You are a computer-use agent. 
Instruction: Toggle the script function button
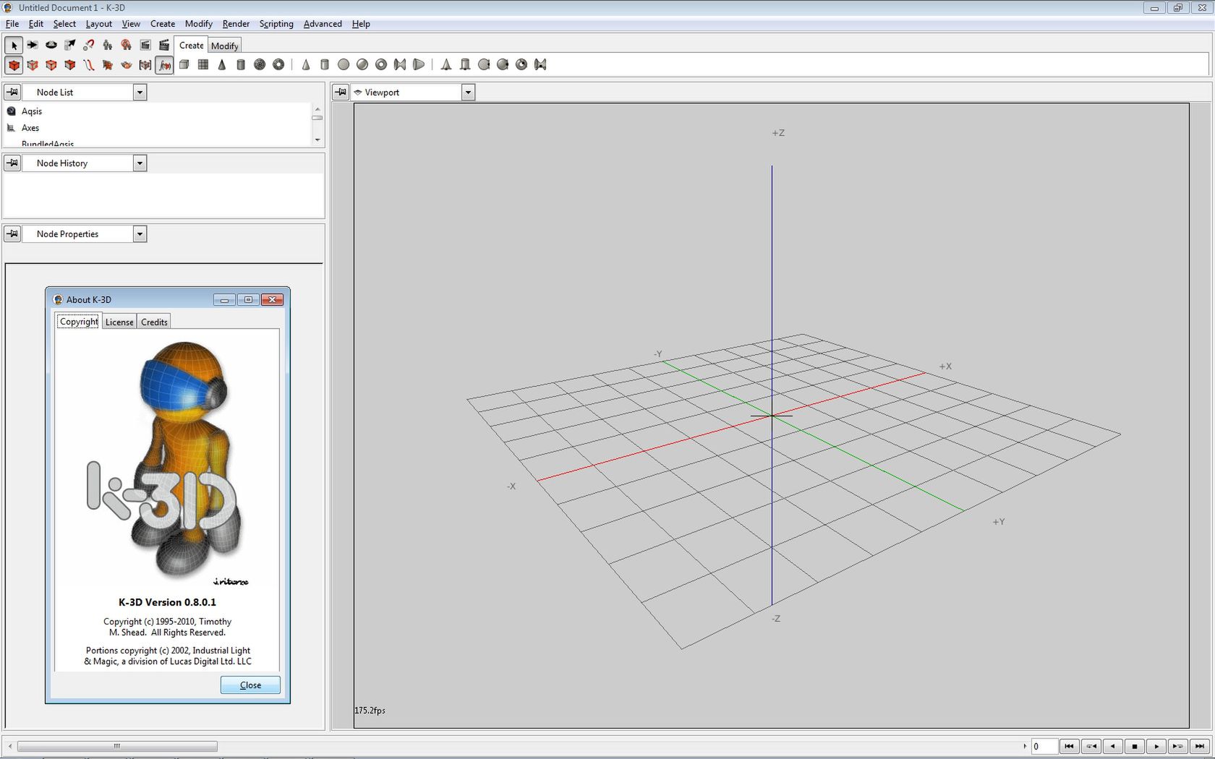[165, 64]
